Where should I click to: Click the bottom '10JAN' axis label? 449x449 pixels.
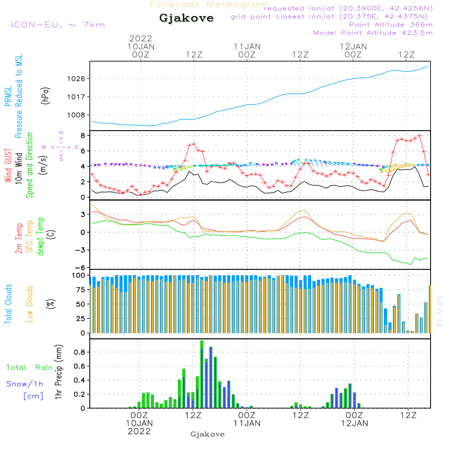140,423
